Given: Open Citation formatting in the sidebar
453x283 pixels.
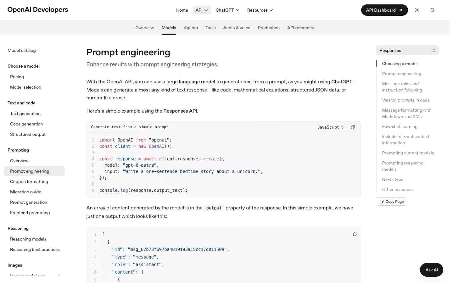Looking at the screenshot, I should click(x=29, y=181).
